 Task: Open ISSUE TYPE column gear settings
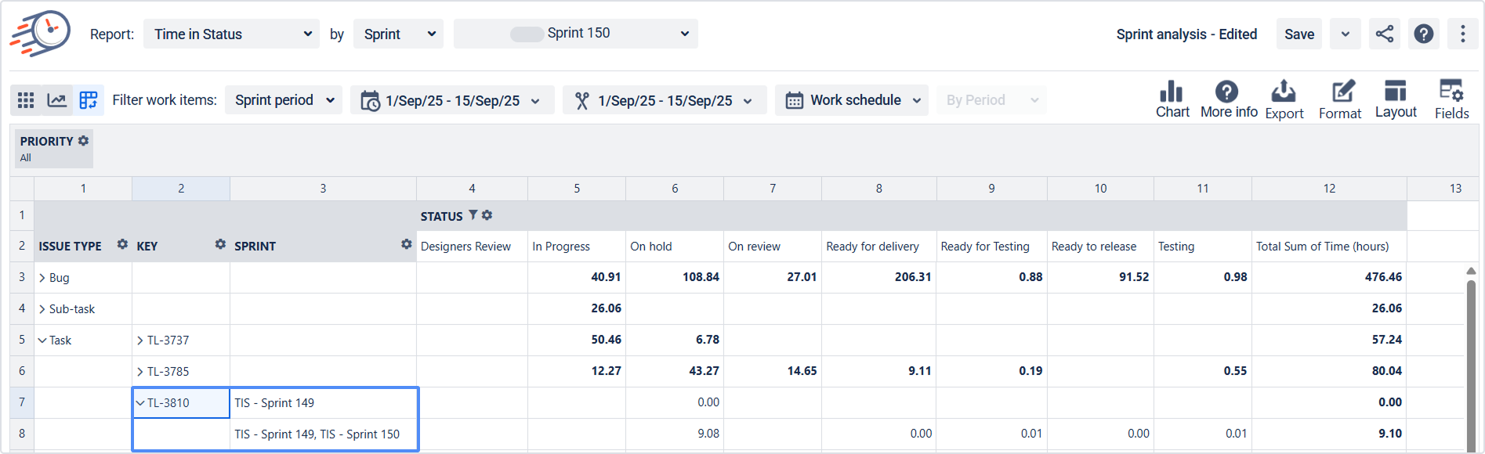tap(122, 244)
